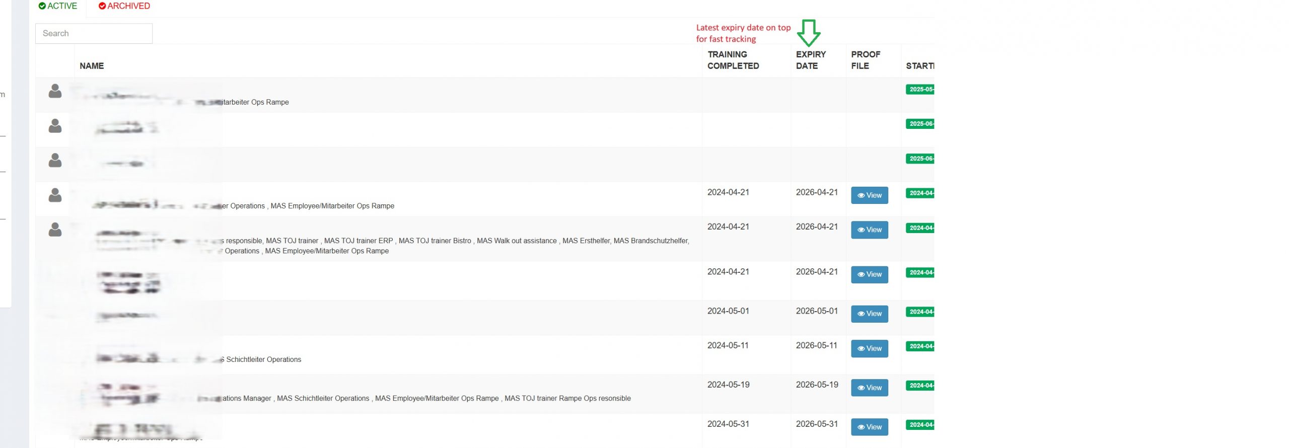Image resolution: width=1289 pixels, height=448 pixels.
Task: Click the NAME column header
Action: click(x=92, y=66)
